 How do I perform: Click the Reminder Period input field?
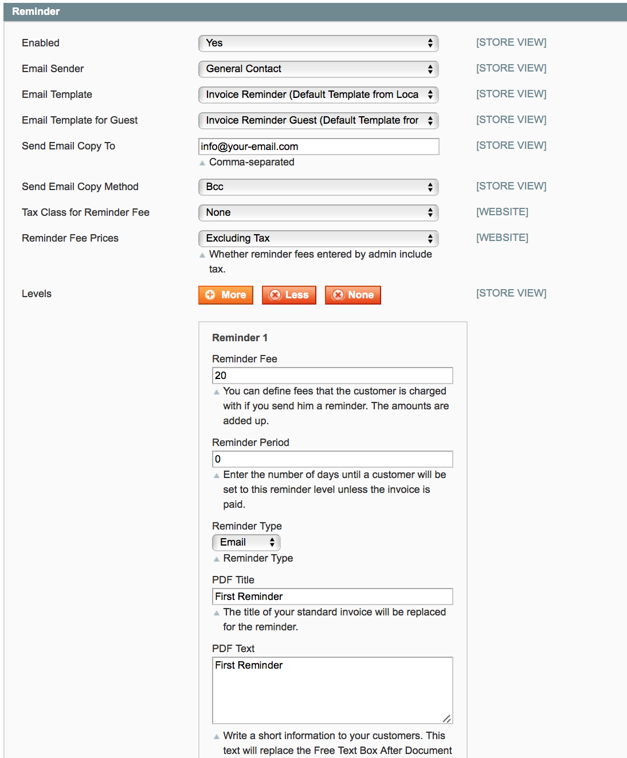click(x=332, y=459)
